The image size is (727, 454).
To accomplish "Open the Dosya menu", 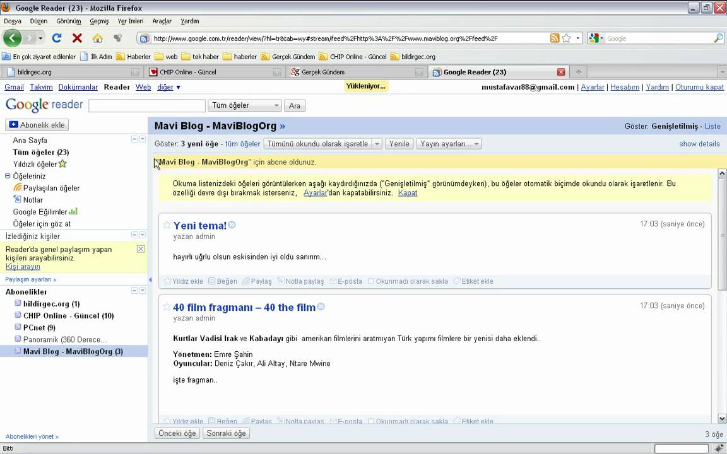I will 13,21.
